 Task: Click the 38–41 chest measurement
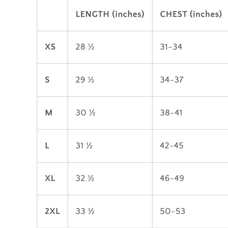point(171,113)
